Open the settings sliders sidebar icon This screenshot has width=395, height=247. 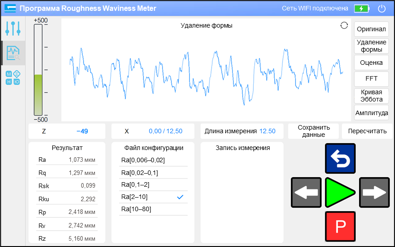(x=13, y=29)
